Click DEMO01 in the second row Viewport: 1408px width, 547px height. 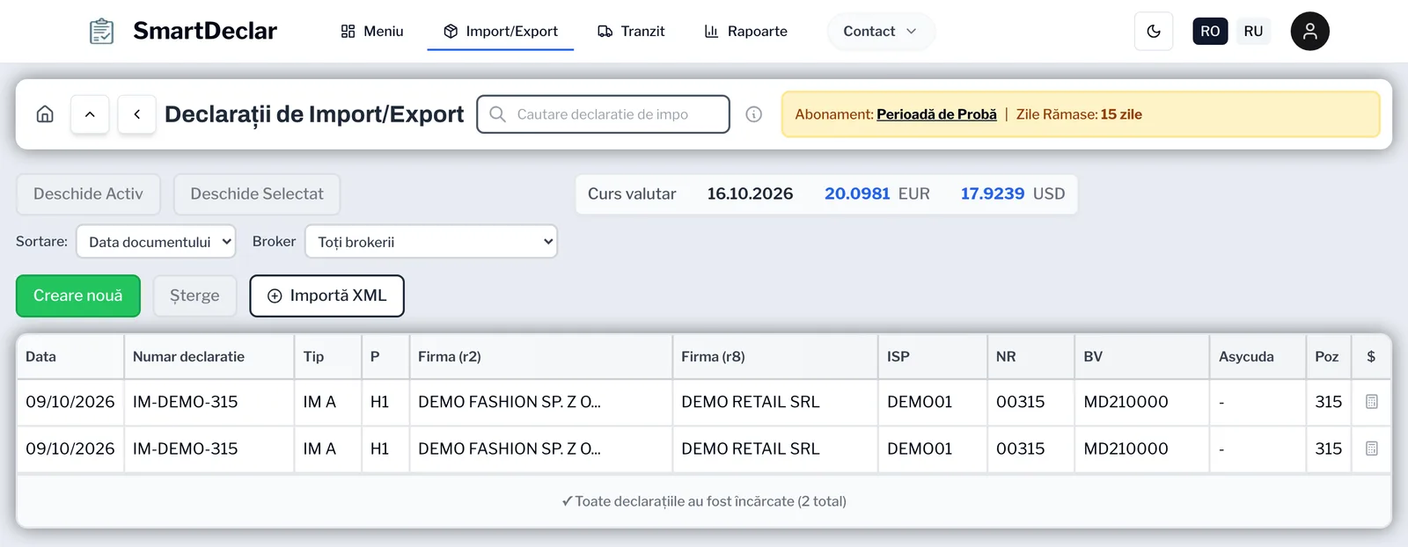pyautogui.click(x=920, y=449)
